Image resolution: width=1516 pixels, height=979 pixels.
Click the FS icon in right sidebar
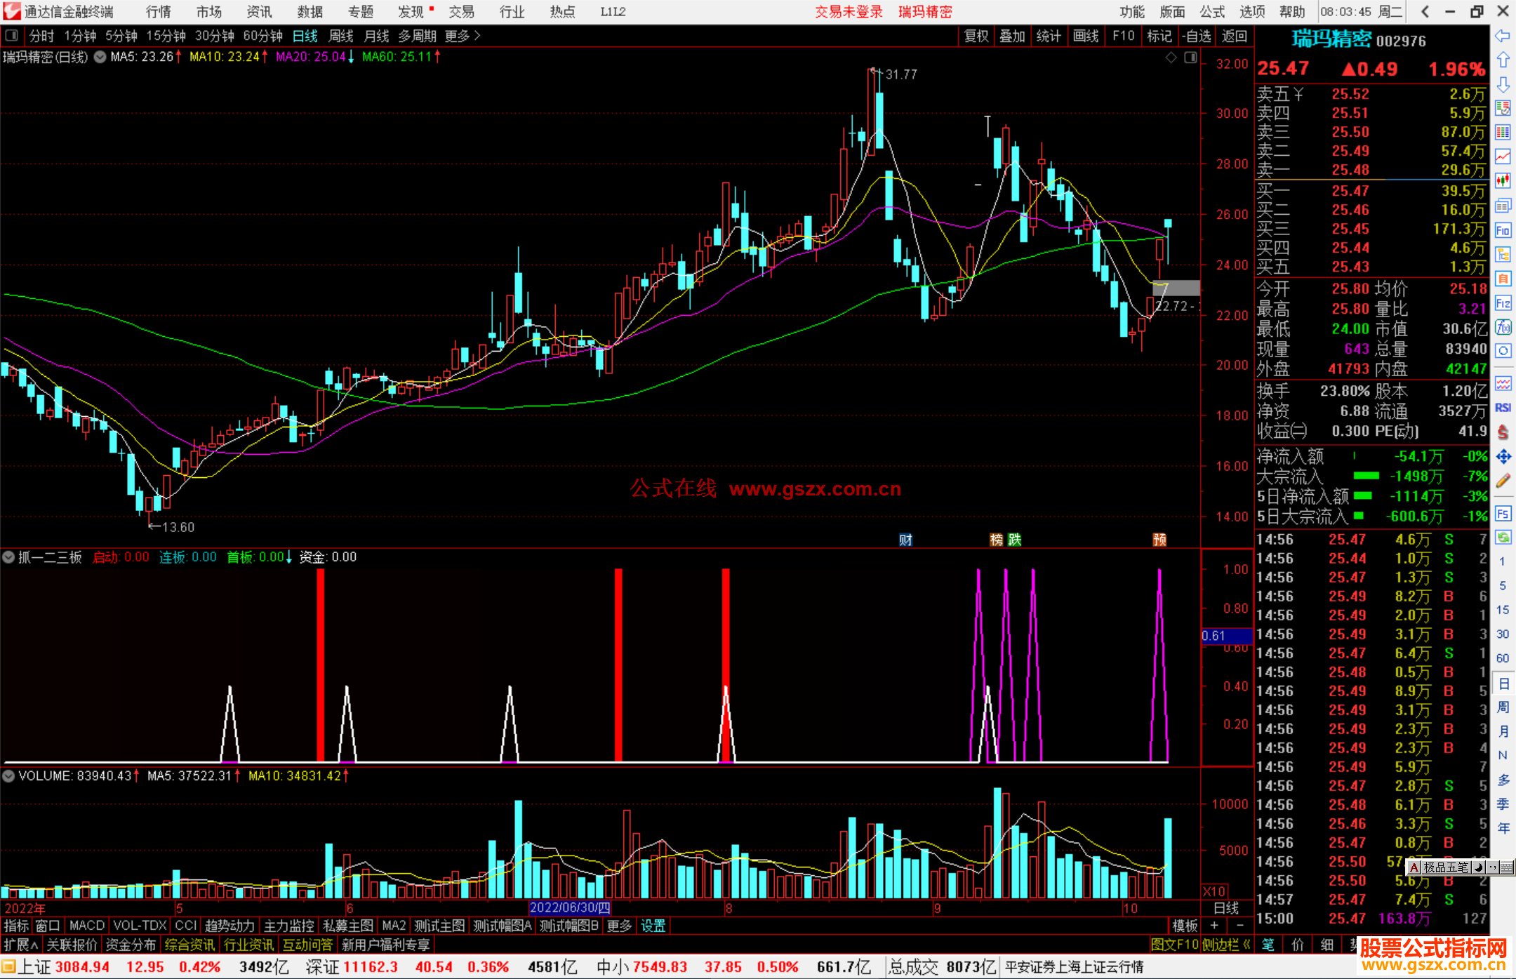click(x=1503, y=514)
